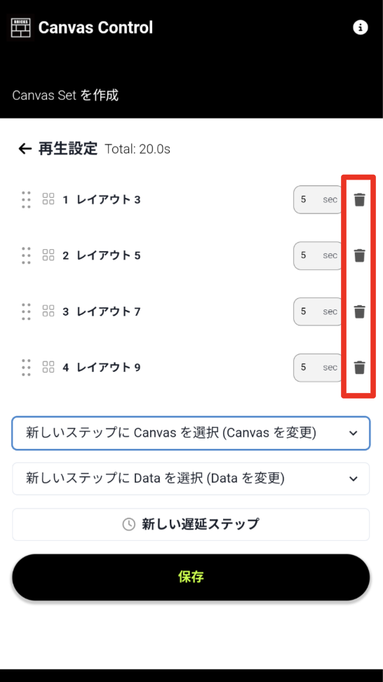Viewport: 383px width, 682px height.
Task: Expand the 新しいステップに Data を選択 dropdown
Action: pyautogui.click(x=191, y=479)
